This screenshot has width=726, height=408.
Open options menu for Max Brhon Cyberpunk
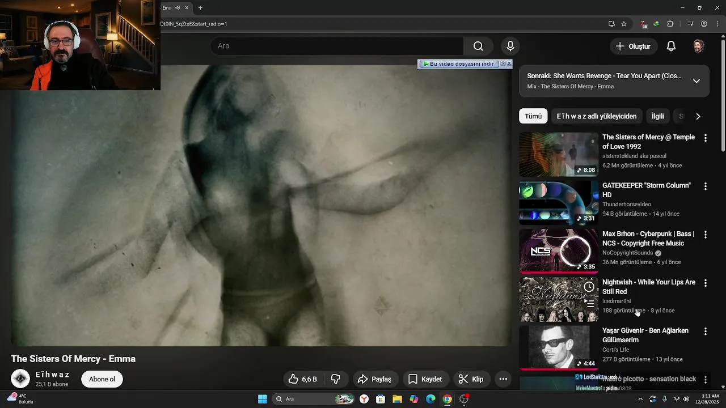[706, 235]
